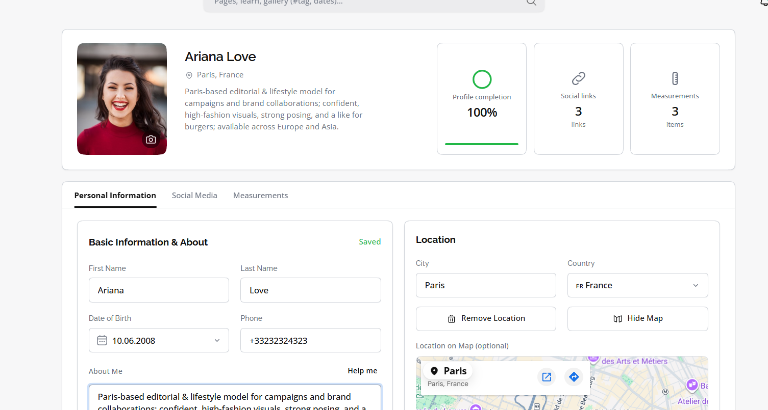
Task: Click the map icon in Hide Map
Action: pos(618,318)
